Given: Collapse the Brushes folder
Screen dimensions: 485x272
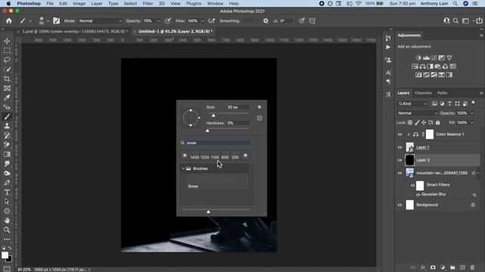Looking at the screenshot, I should (x=183, y=168).
